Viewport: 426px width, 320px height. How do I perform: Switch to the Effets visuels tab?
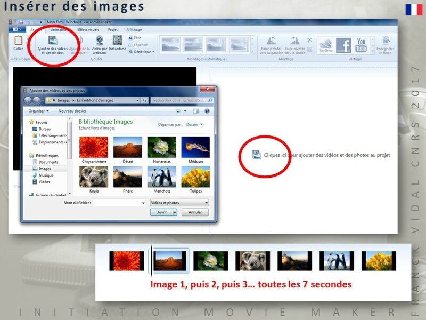pyautogui.click(x=88, y=30)
